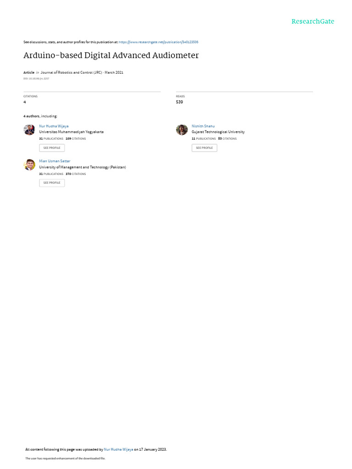352x469 pixels.
Task: Click the citations count 4
Action: tap(25, 102)
